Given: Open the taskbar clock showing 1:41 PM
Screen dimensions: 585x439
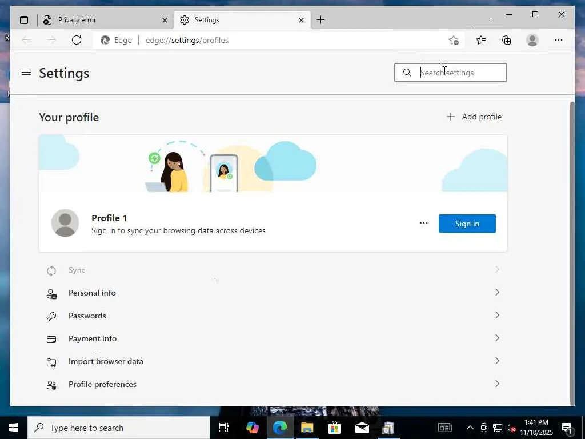Looking at the screenshot, I should pyautogui.click(x=536, y=428).
